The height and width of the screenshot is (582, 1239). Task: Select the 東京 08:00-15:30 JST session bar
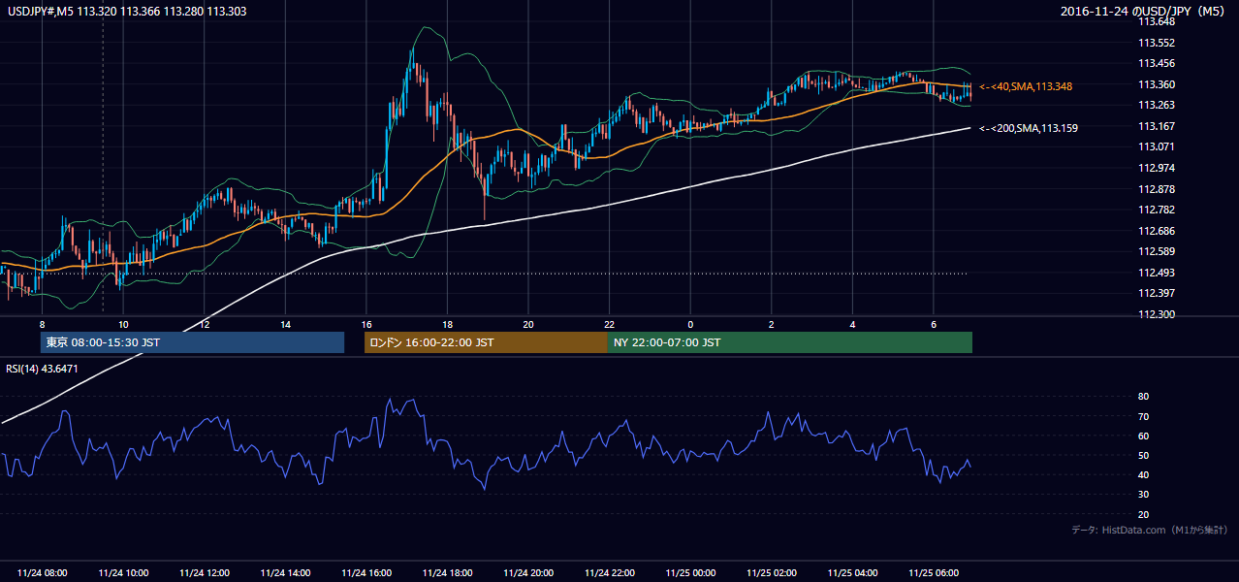193,342
